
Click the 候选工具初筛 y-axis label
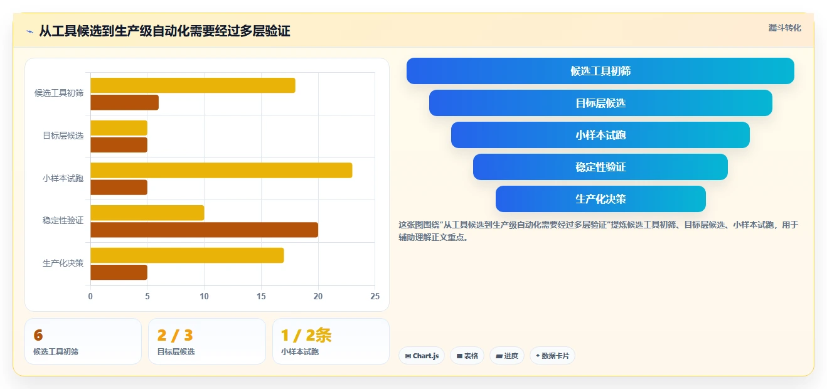[x=59, y=93]
